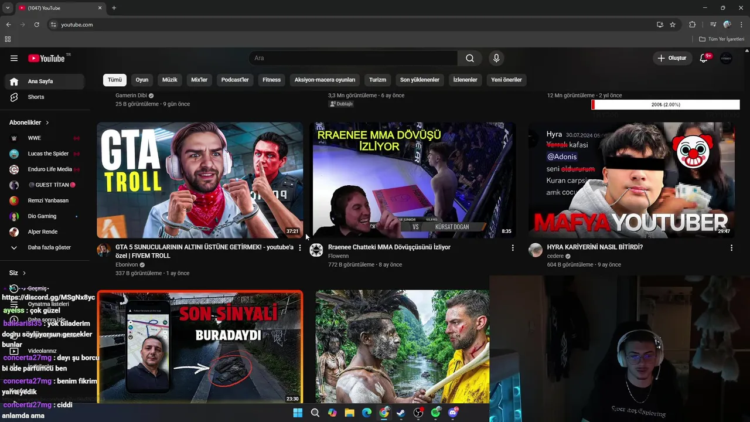The image size is (750, 422).
Task: Open more options for GTA 5 video
Action: (x=299, y=248)
